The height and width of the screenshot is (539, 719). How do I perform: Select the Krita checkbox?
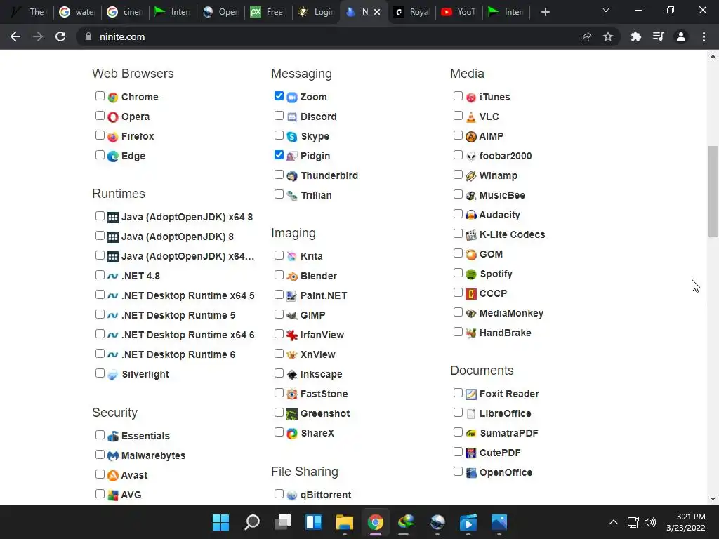coord(279,255)
